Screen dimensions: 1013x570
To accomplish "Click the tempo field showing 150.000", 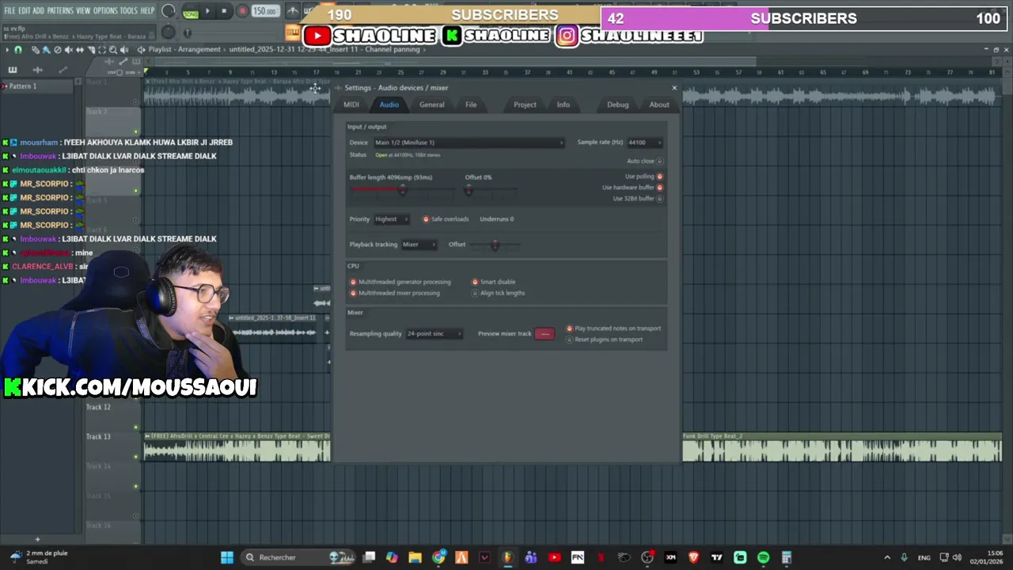I will (264, 11).
